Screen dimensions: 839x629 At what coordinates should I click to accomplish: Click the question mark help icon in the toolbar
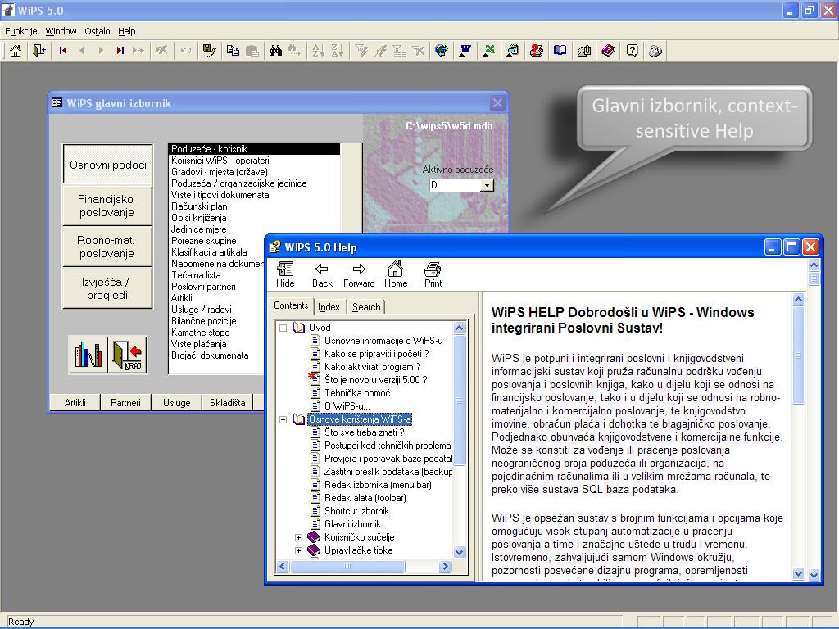tap(632, 51)
